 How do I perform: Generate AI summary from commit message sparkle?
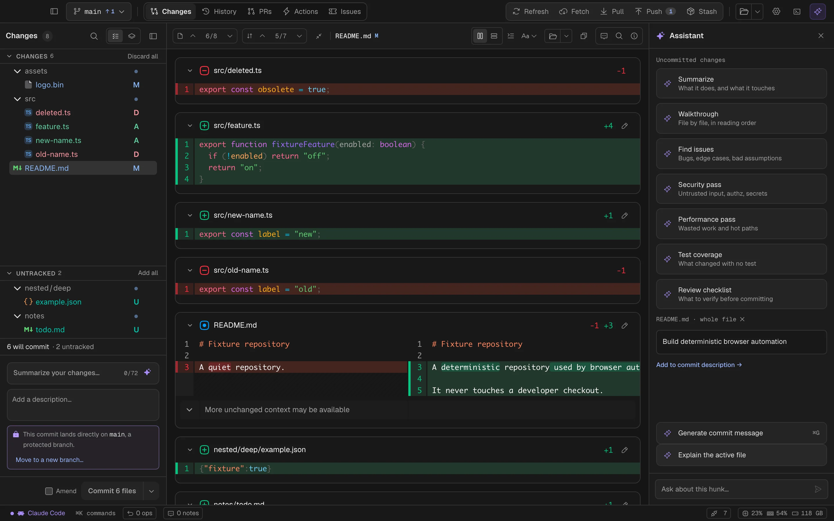pyautogui.click(x=147, y=372)
